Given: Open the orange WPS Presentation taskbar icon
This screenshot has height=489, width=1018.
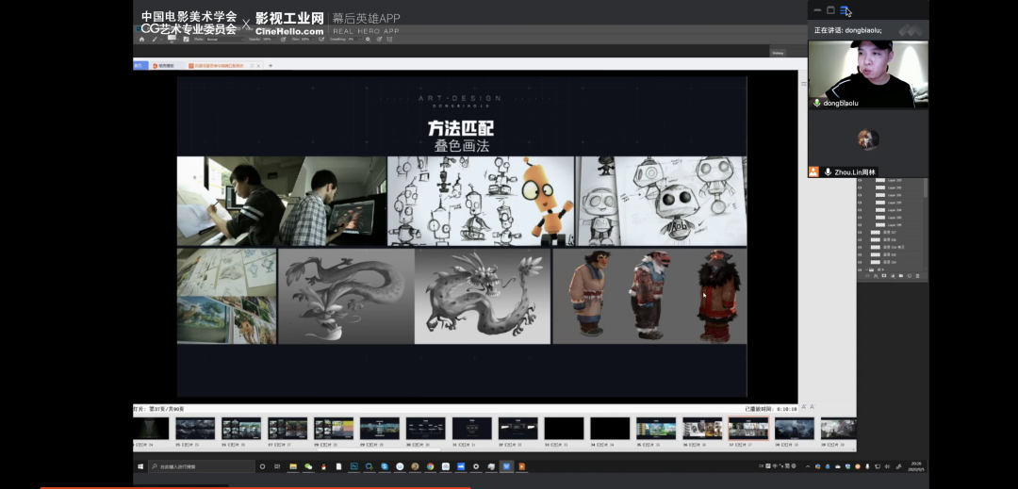Looking at the screenshot, I should click(522, 466).
